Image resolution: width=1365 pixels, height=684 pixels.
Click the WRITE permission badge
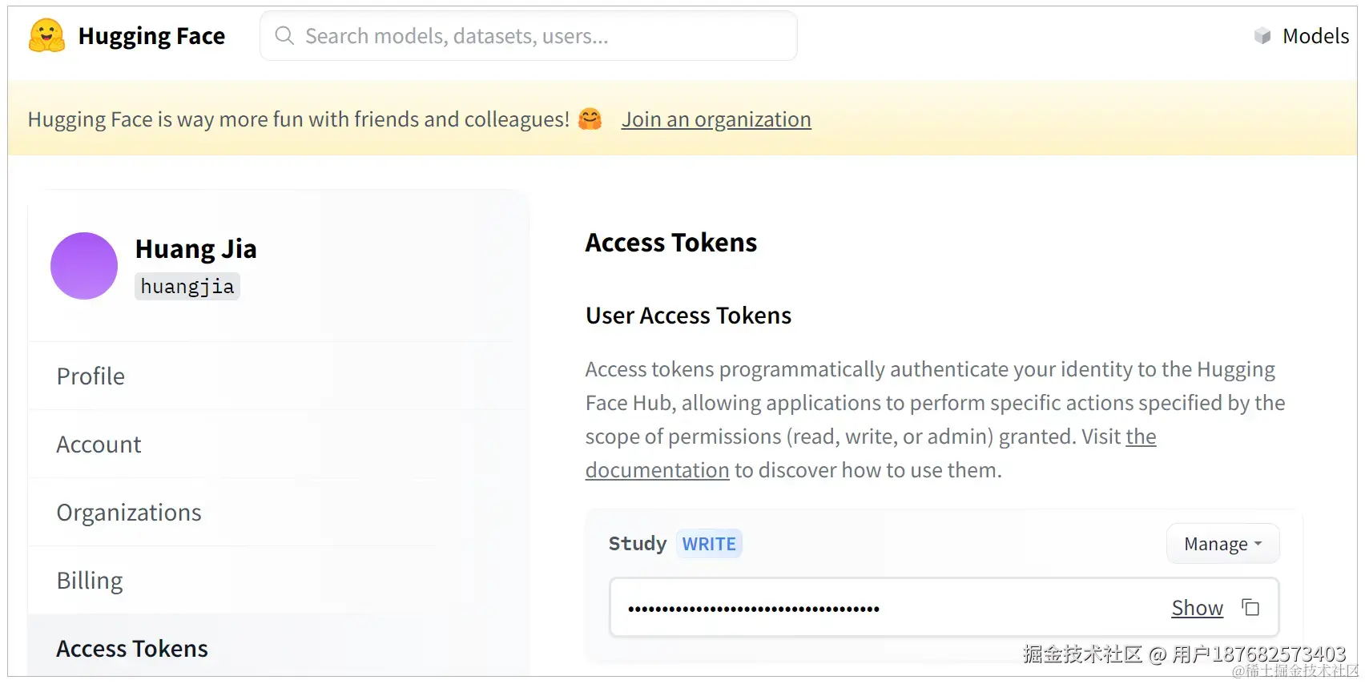pos(709,544)
